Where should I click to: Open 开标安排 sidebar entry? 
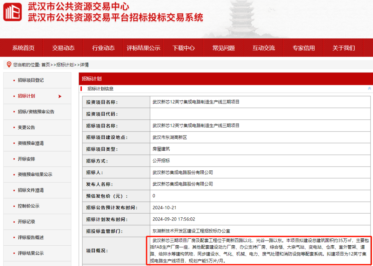26,159
